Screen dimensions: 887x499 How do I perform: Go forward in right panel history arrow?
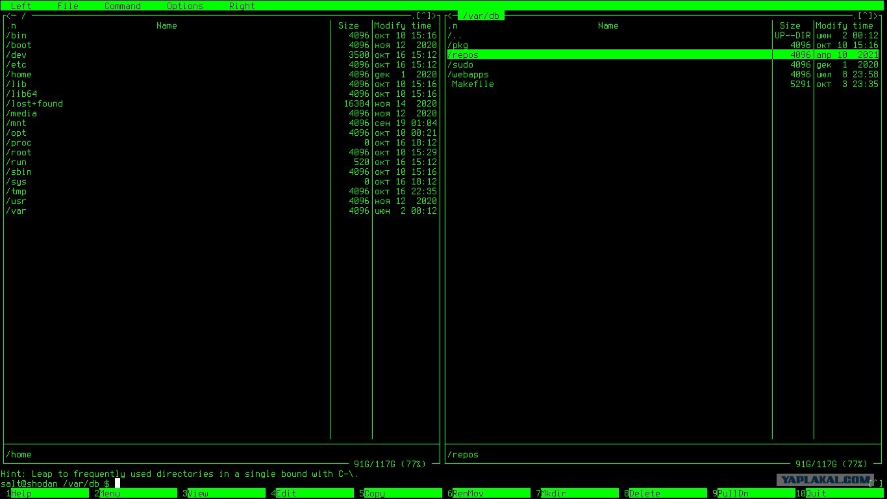[875, 16]
